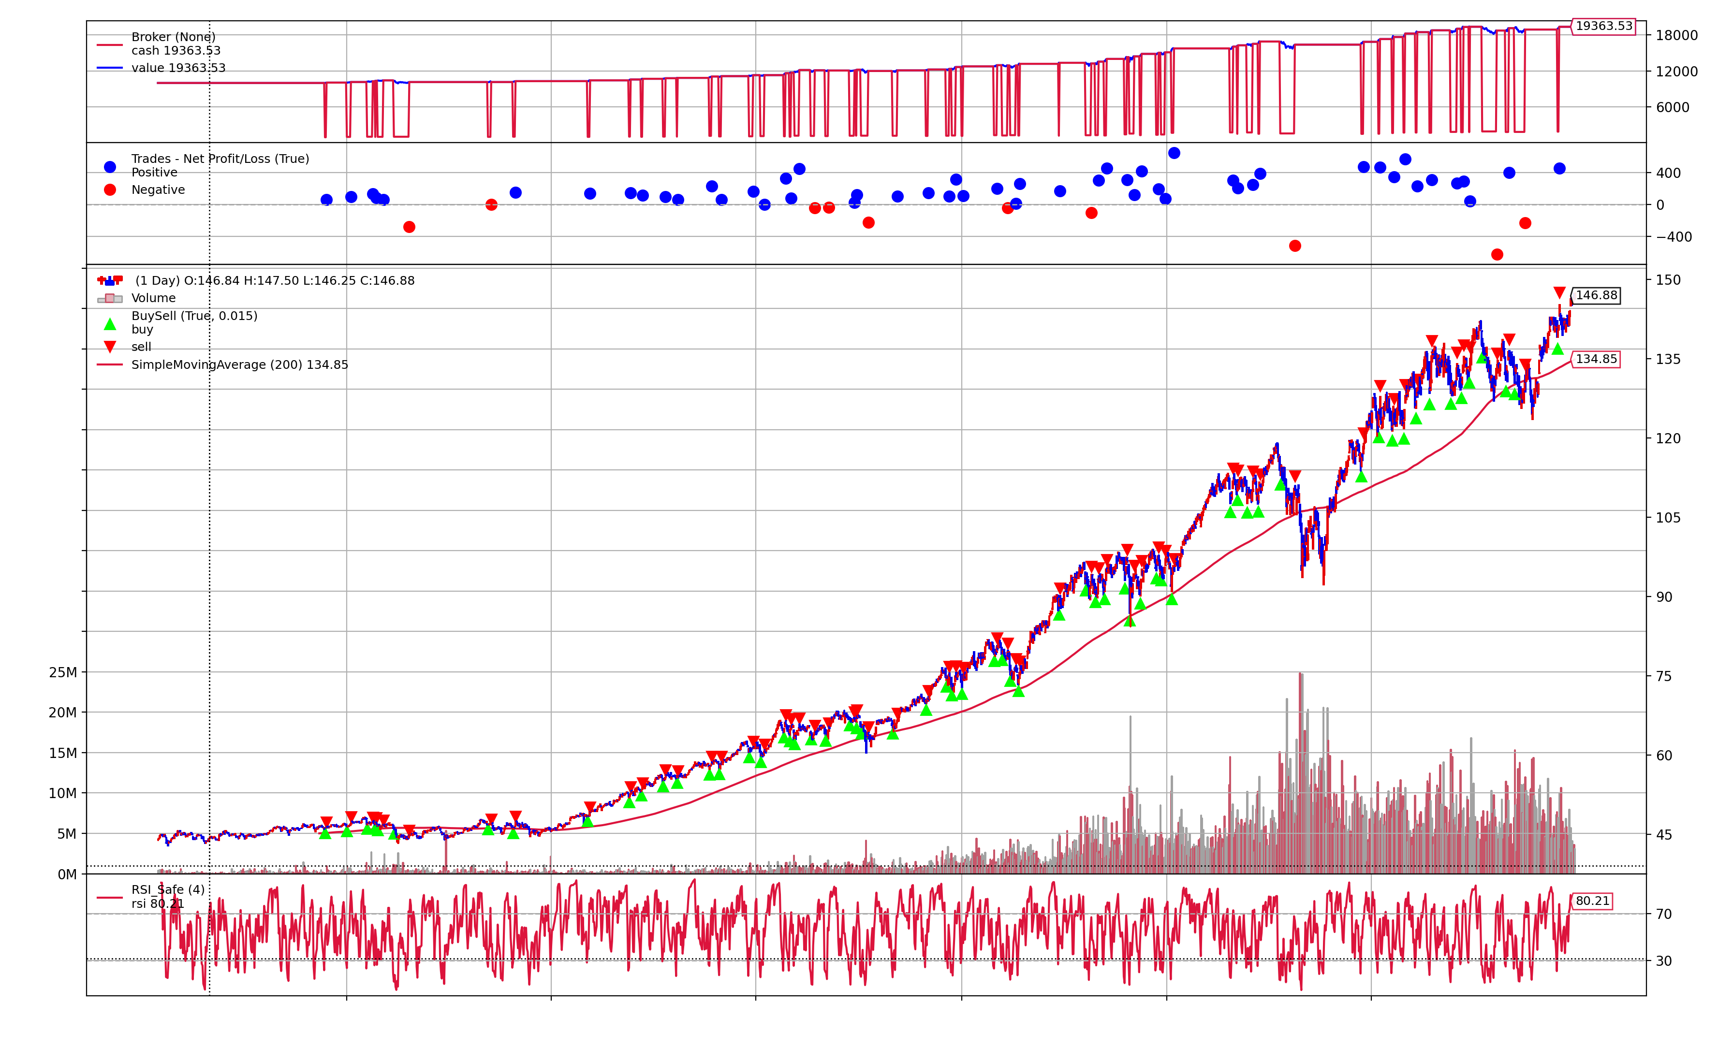The width and height of the screenshot is (1733, 1048).
Task: Click the lowest negative red trade dot
Action: point(1497,255)
